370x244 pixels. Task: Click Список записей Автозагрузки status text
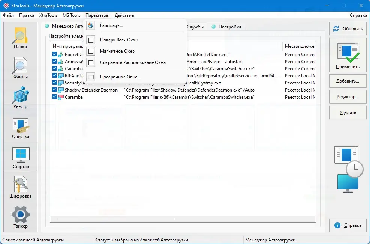33,240
